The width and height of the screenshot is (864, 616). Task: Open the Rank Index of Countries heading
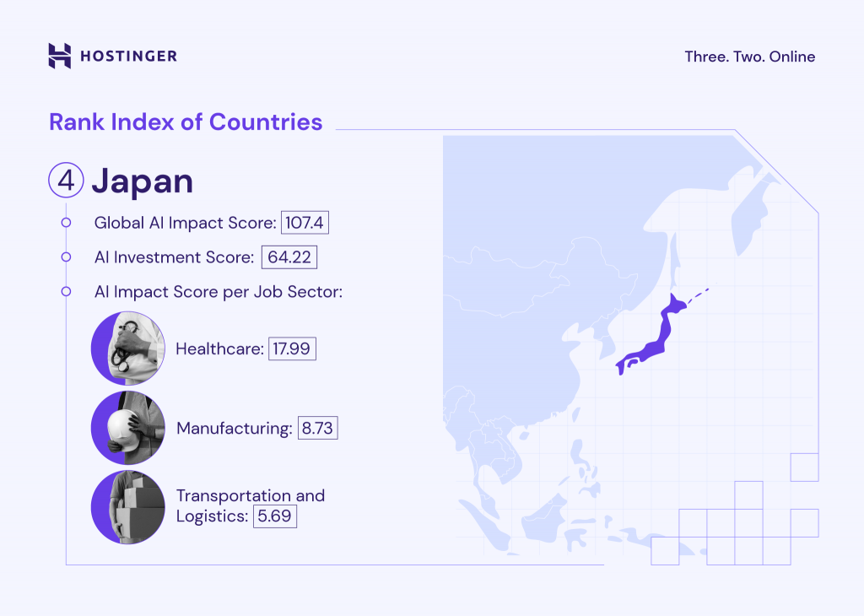(x=186, y=122)
